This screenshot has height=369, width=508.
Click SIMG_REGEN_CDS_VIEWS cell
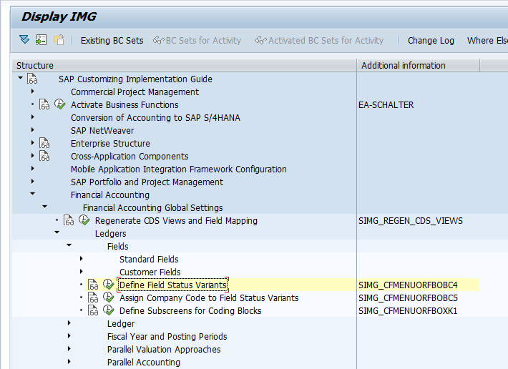pos(411,221)
